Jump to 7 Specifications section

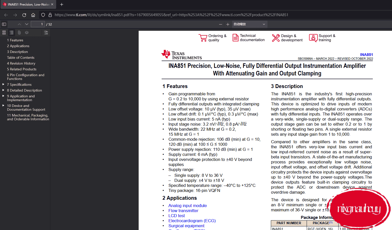tap(19, 84)
